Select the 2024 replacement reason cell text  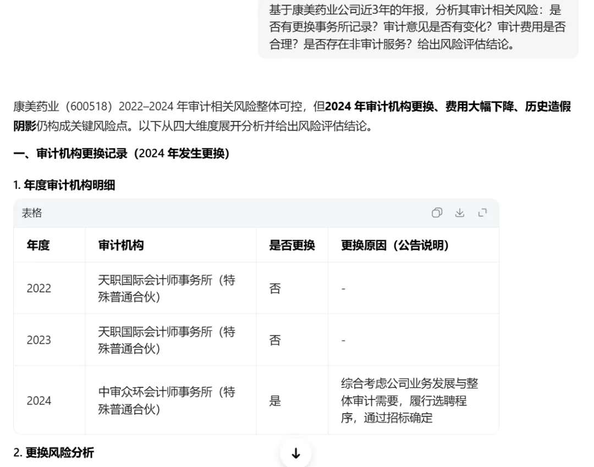(410, 401)
